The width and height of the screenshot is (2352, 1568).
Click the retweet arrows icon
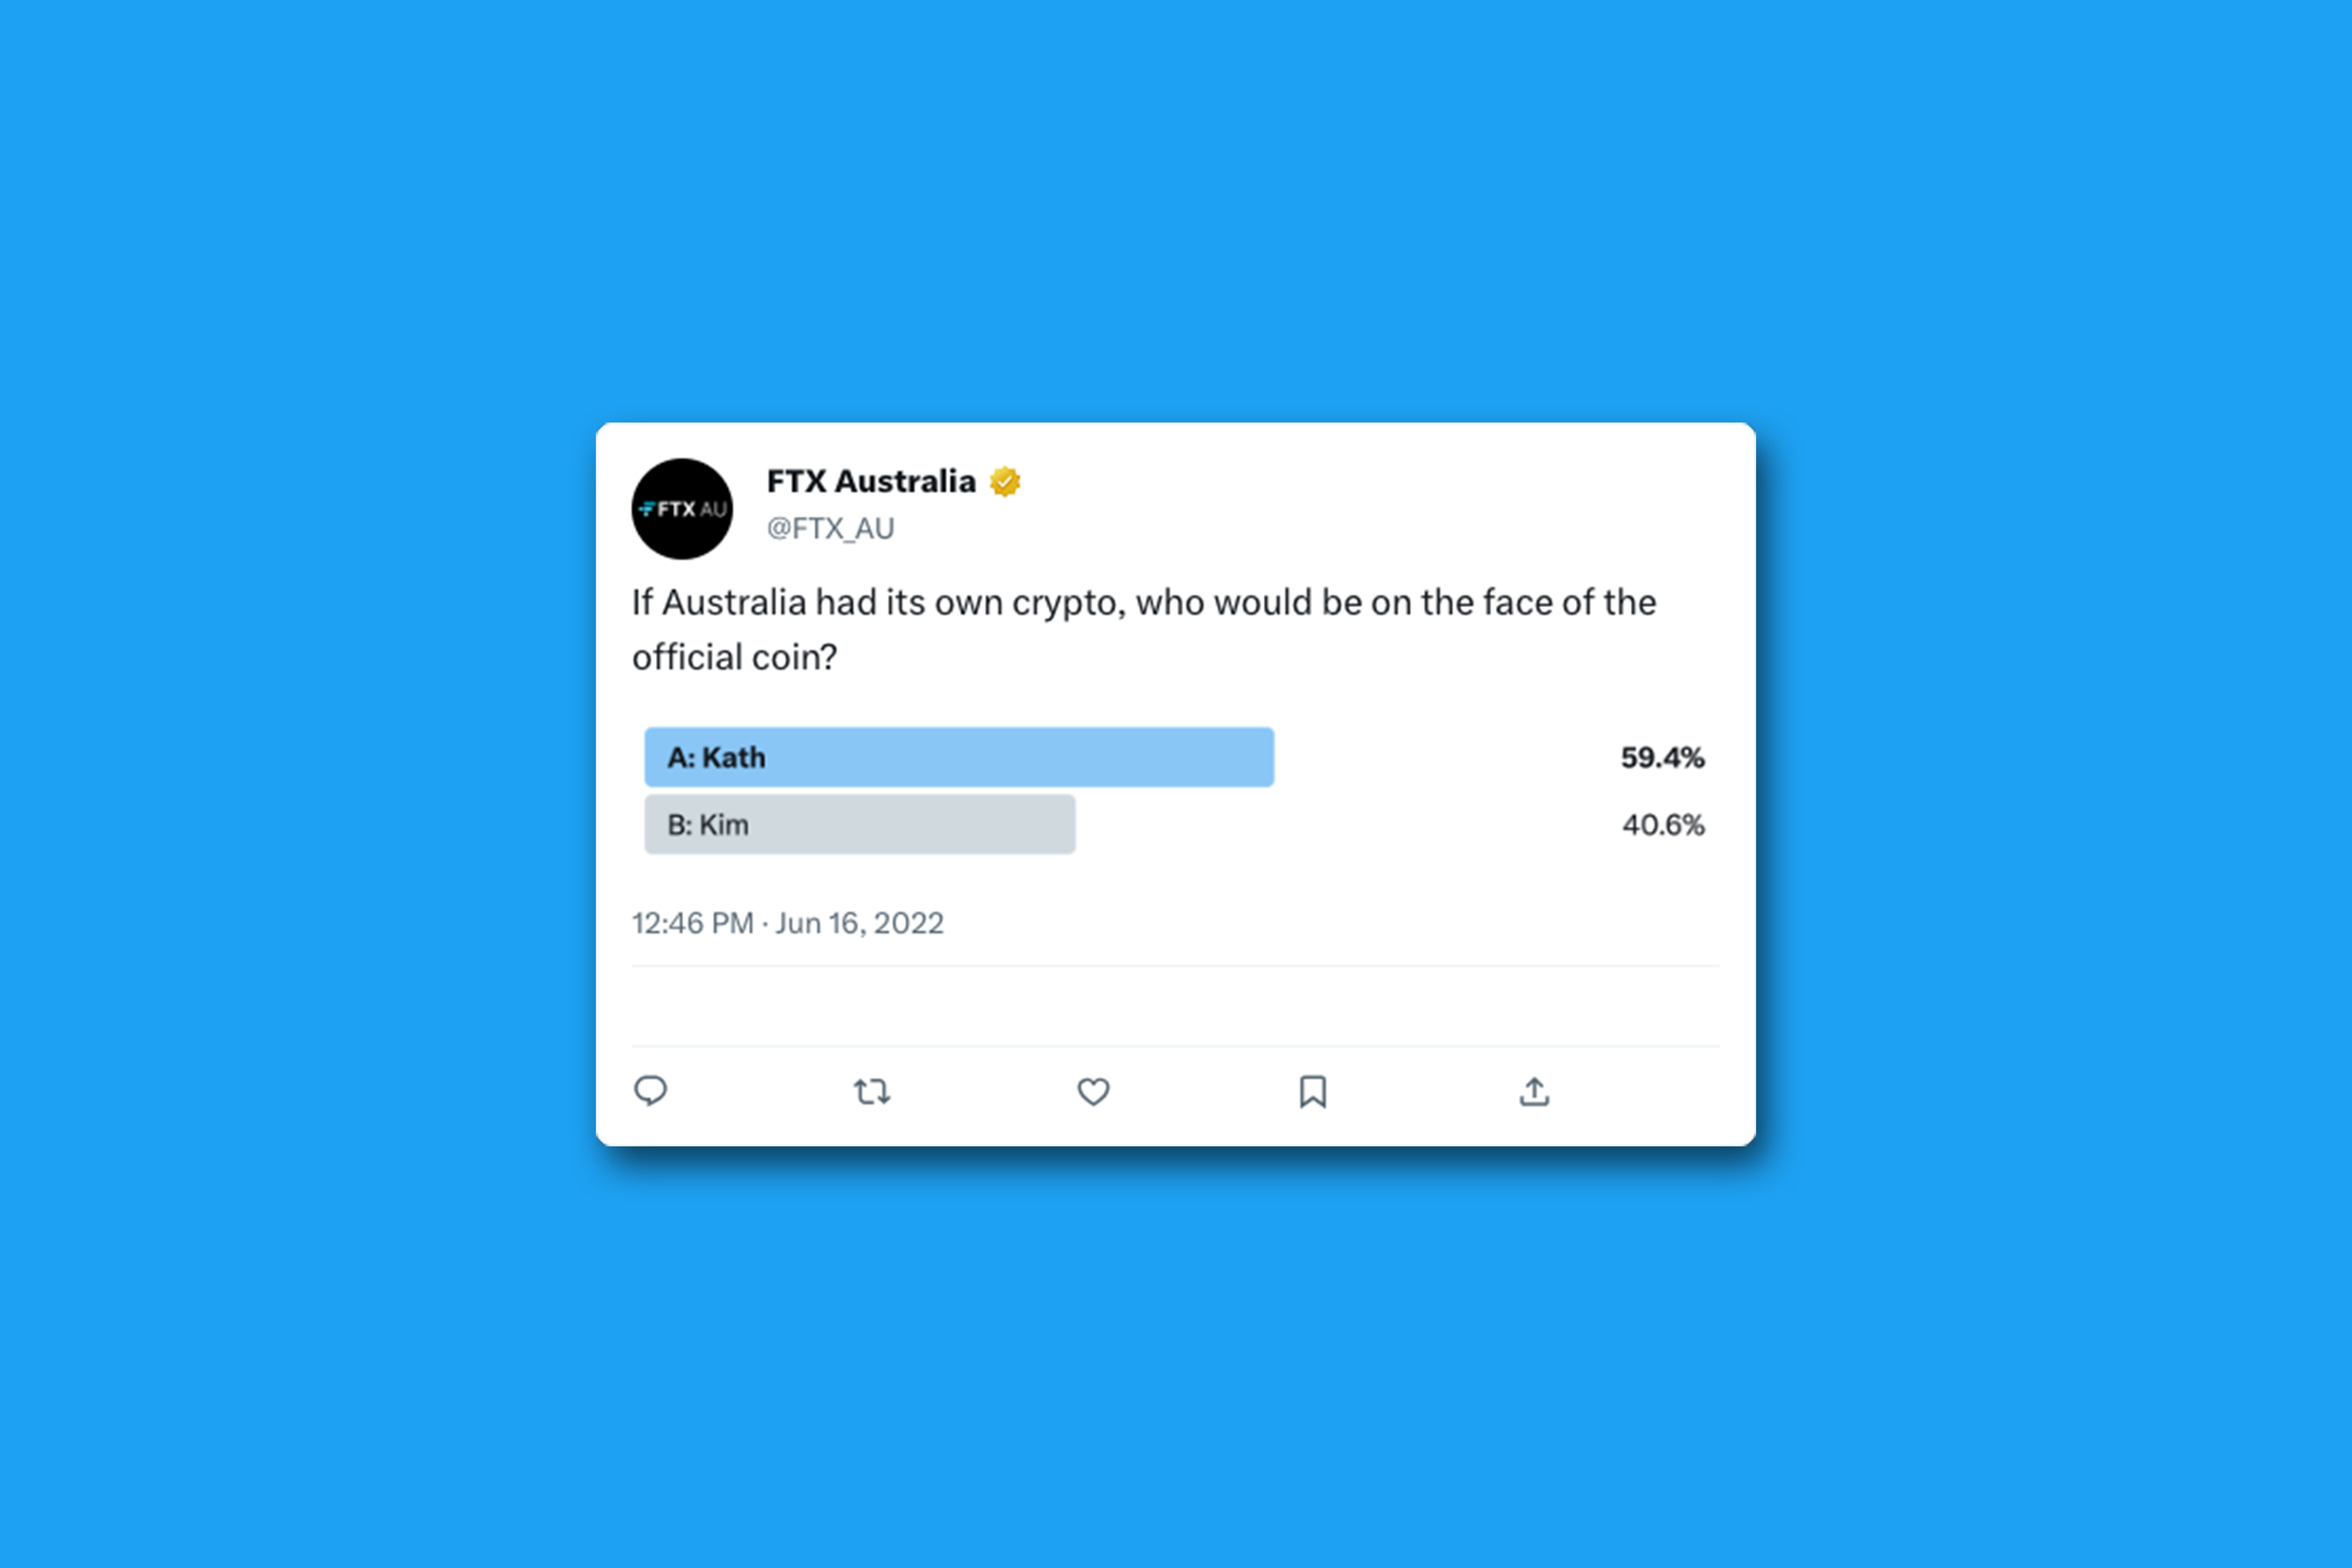(x=872, y=1091)
